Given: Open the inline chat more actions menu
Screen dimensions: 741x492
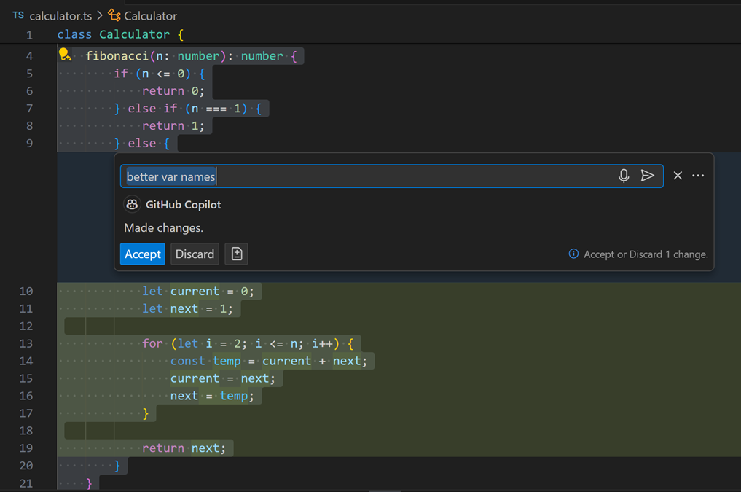Looking at the screenshot, I should tap(698, 176).
